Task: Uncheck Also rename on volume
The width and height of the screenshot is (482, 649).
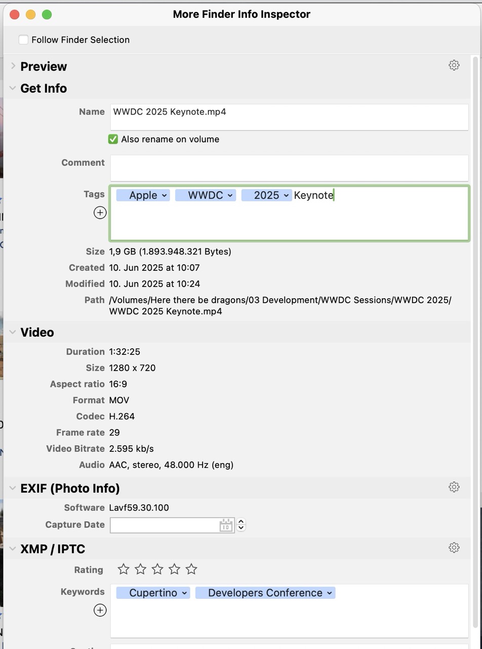Action: [112, 138]
